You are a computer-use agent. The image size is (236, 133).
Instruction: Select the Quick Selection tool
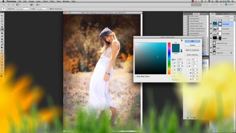click(2, 24)
